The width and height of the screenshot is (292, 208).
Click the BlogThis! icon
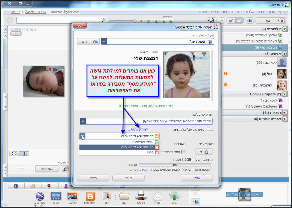[x=90, y=196]
